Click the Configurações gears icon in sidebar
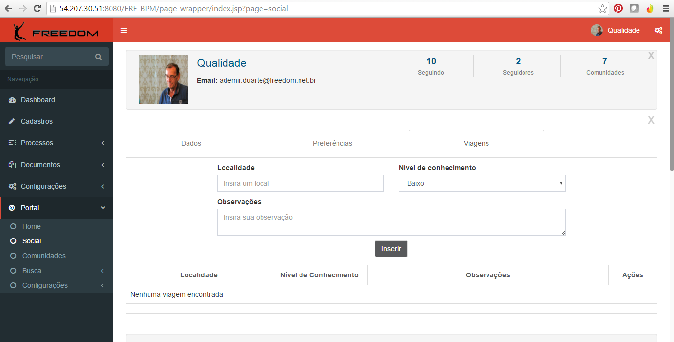The height and width of the screenshot is (342, 674). click(12, 186)
